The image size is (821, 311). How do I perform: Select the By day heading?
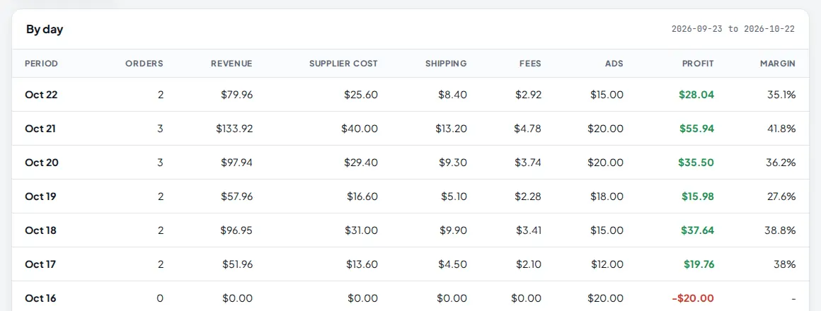45,29
